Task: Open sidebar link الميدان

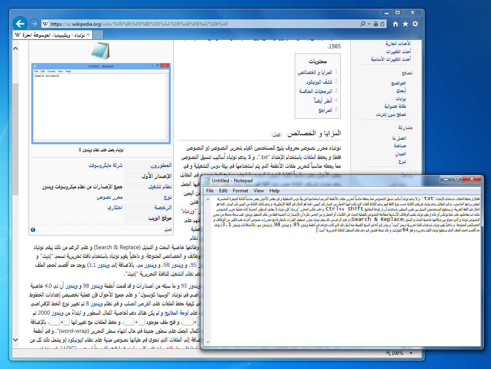Action: pyautogui.click(x=400, y=154)
